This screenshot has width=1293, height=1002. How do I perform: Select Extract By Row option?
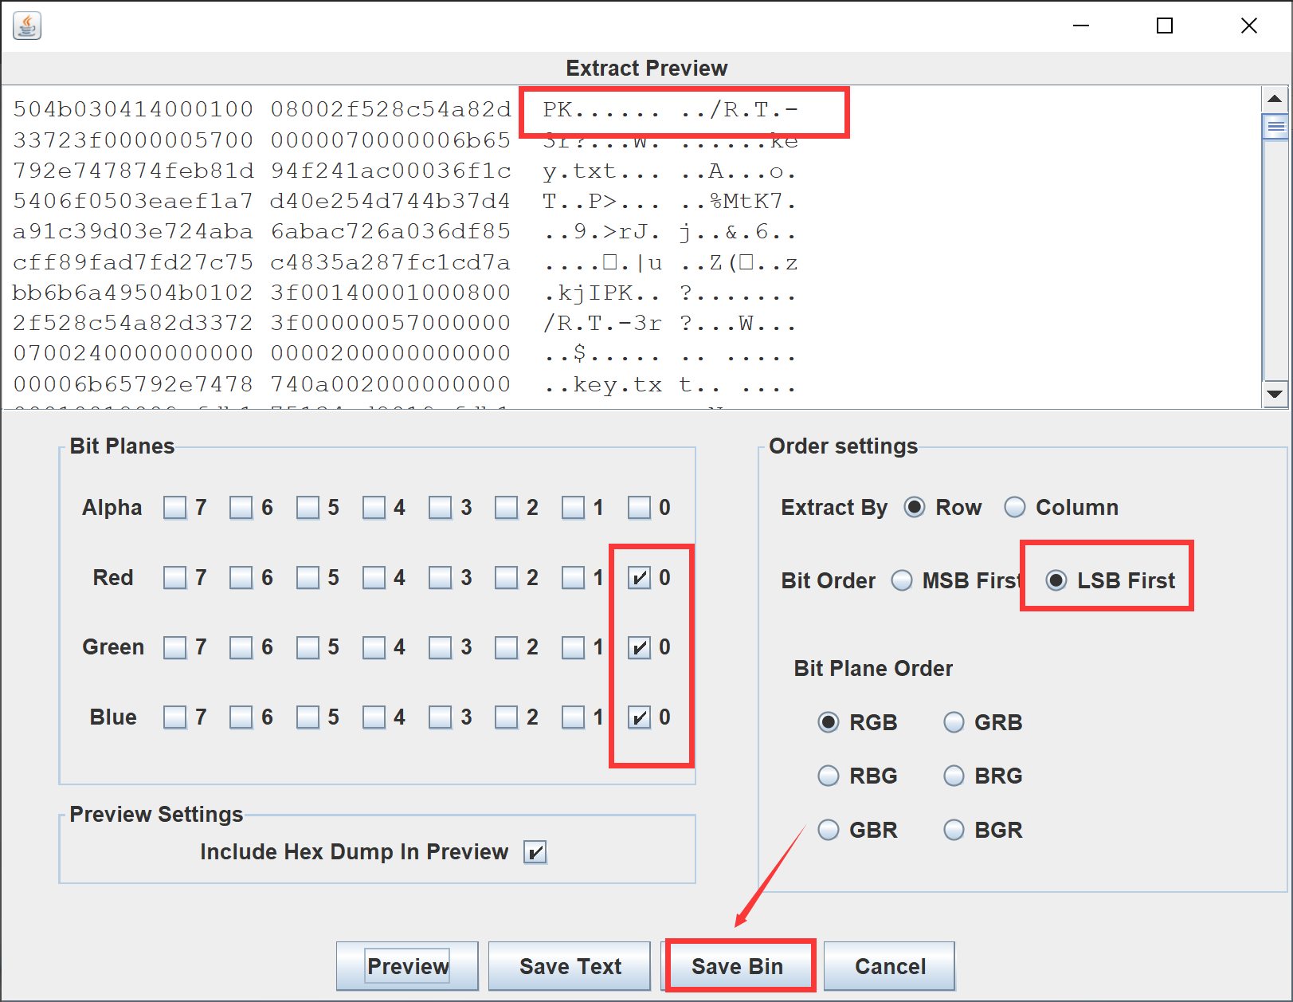915,507
